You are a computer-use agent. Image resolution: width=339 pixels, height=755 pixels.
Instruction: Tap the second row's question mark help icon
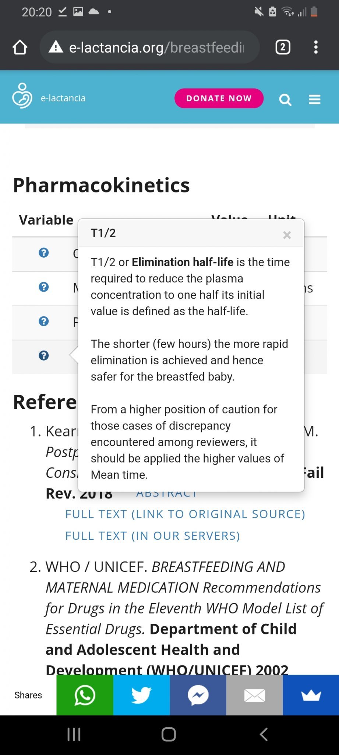[x=44, y=287]
